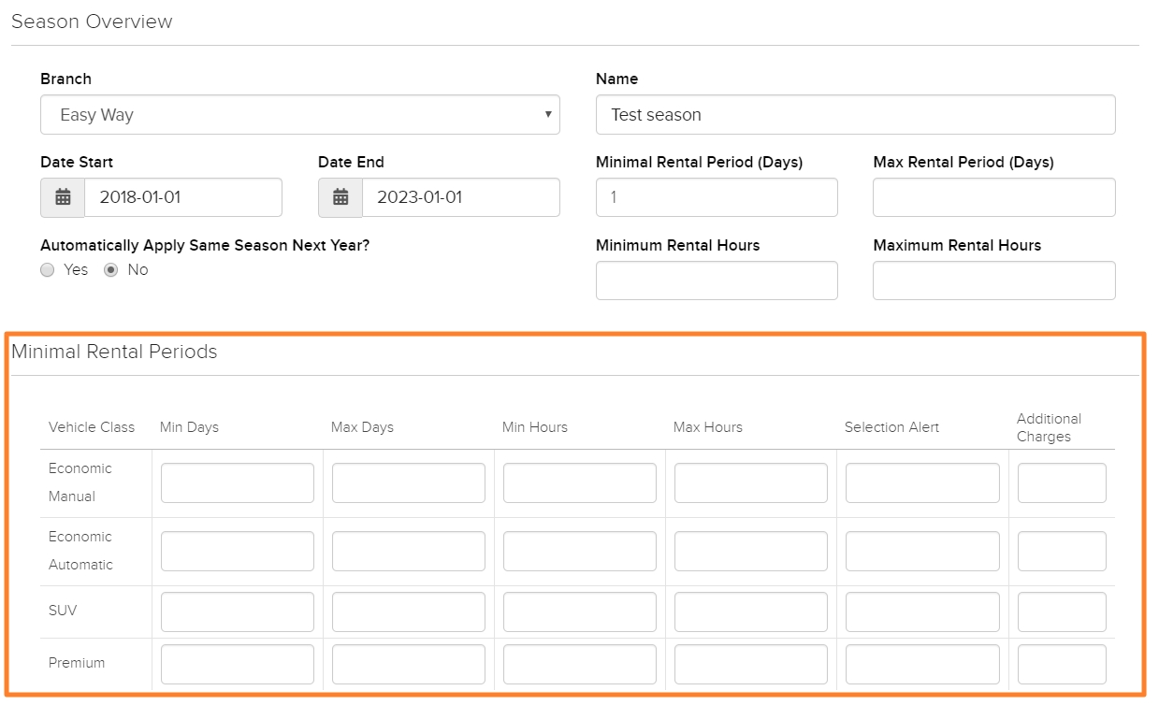Click Max Hours field for Premium

click(x=751, y=665)
